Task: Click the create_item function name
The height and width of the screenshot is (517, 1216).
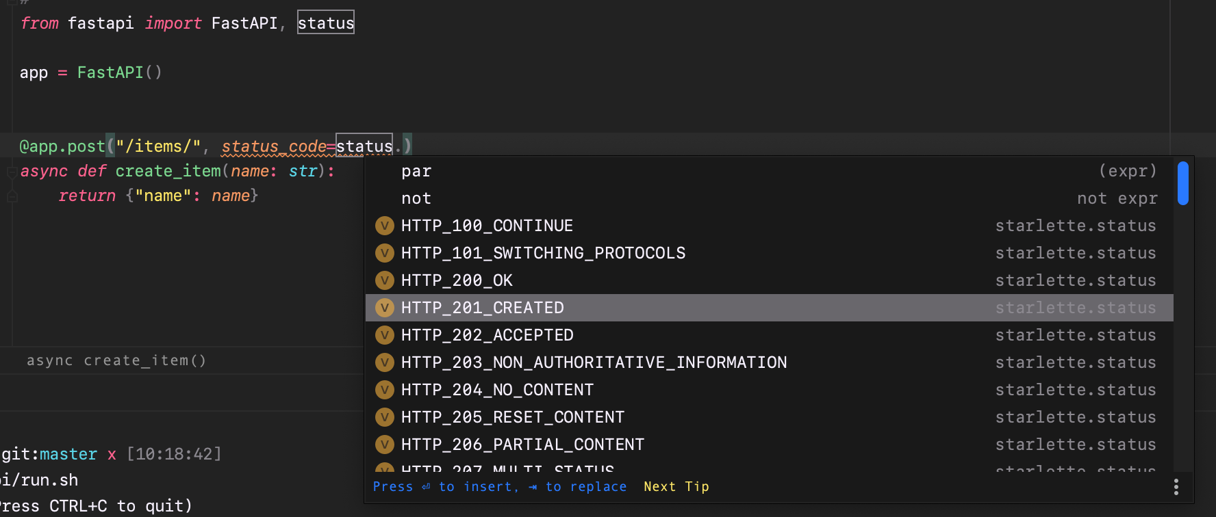Action: (x=168, y=171)
